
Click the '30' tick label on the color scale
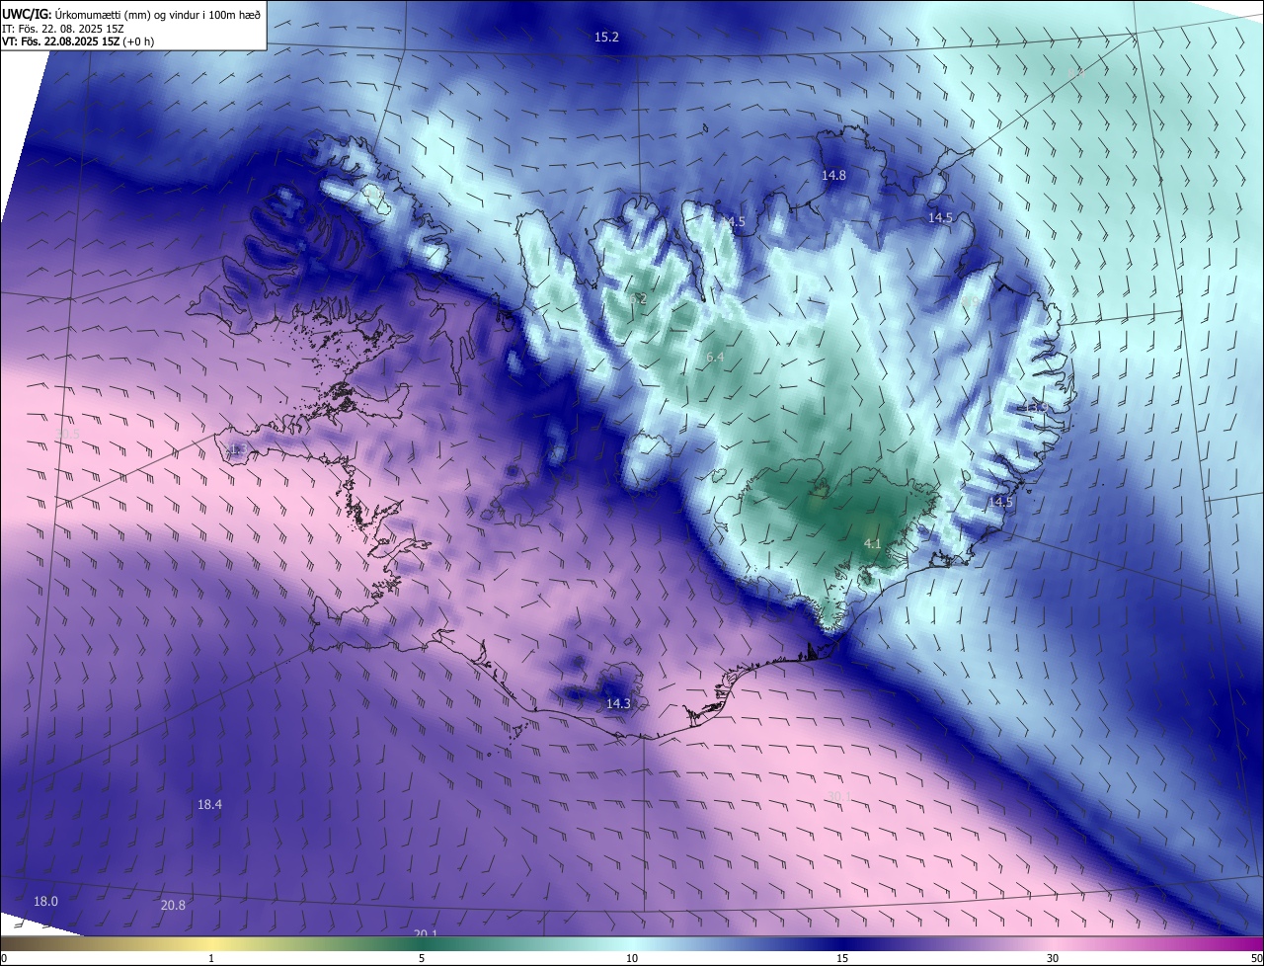1053,958
